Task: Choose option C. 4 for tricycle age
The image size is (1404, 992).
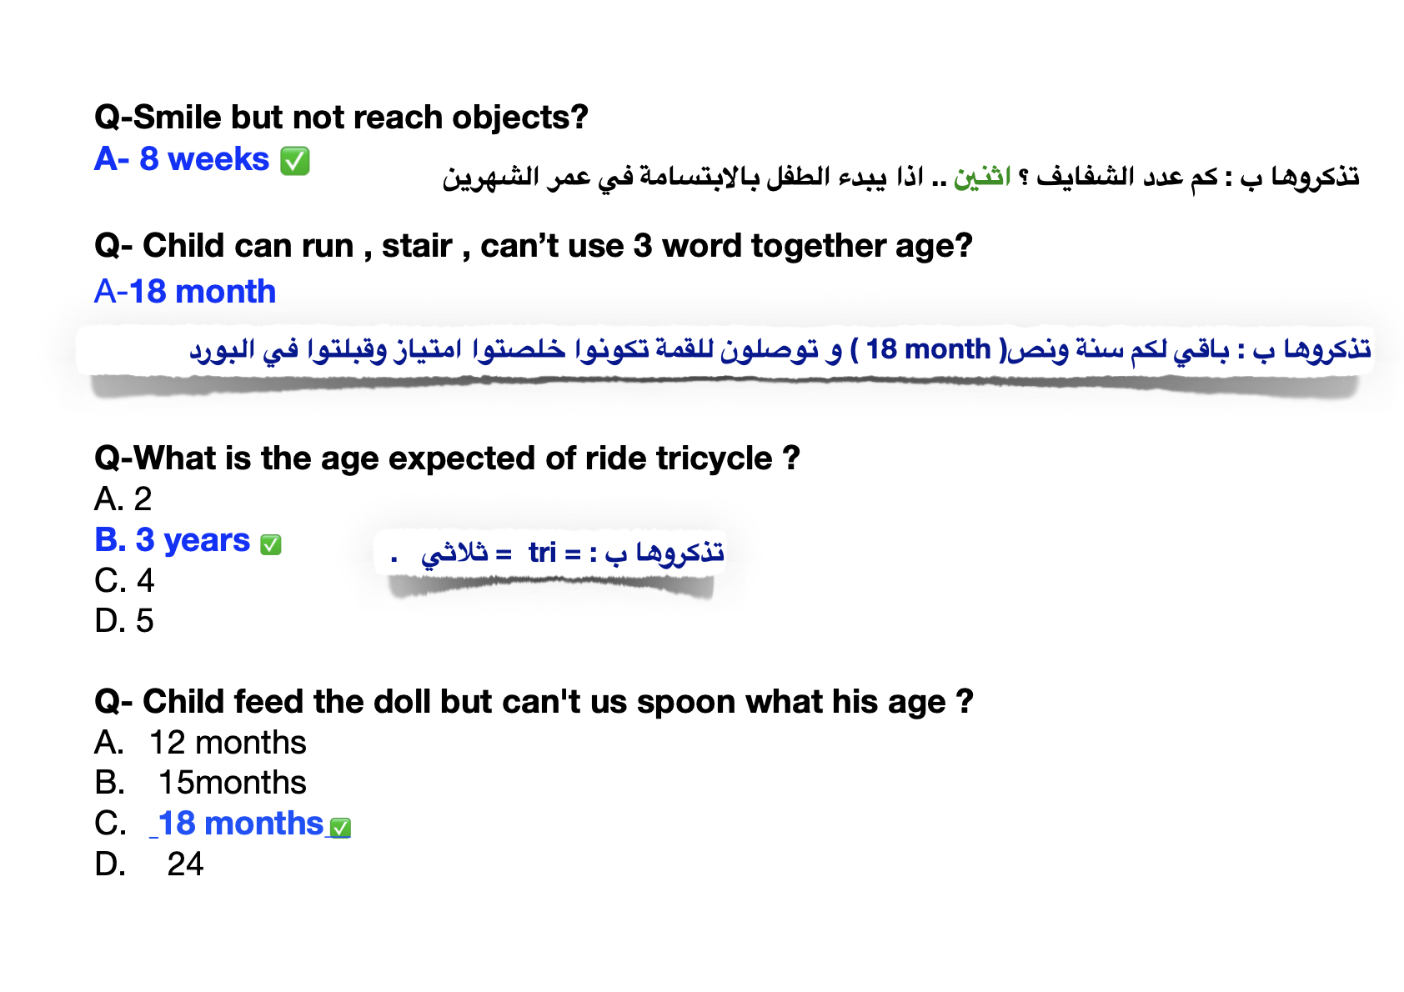Action: tap(124, 580)
